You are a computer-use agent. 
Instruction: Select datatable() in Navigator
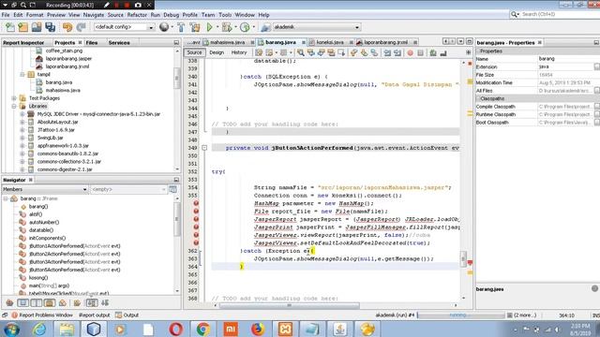click(x=41, y=230)
